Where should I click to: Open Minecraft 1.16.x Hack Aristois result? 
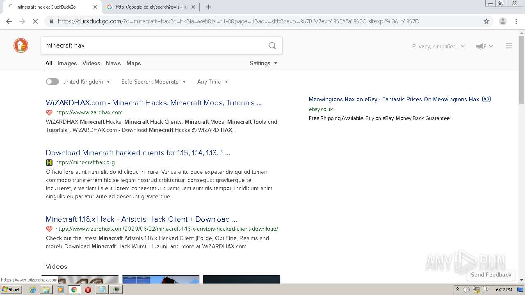[142, 219]
